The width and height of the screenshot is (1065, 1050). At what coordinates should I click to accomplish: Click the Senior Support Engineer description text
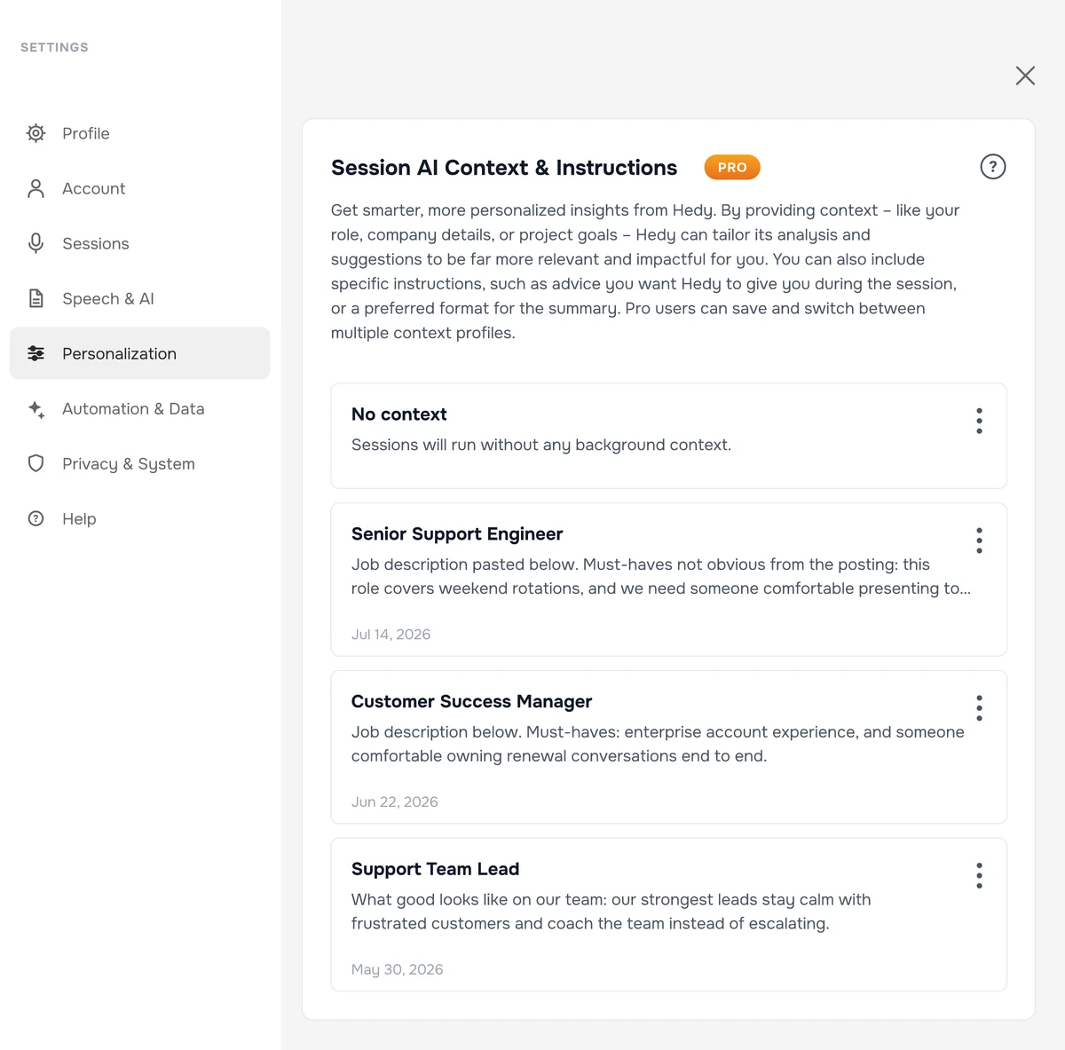(x=661, y=577)
